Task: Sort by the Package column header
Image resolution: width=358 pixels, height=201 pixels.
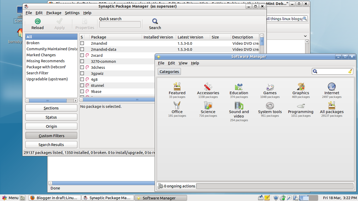Action: [x=116, y=37]
